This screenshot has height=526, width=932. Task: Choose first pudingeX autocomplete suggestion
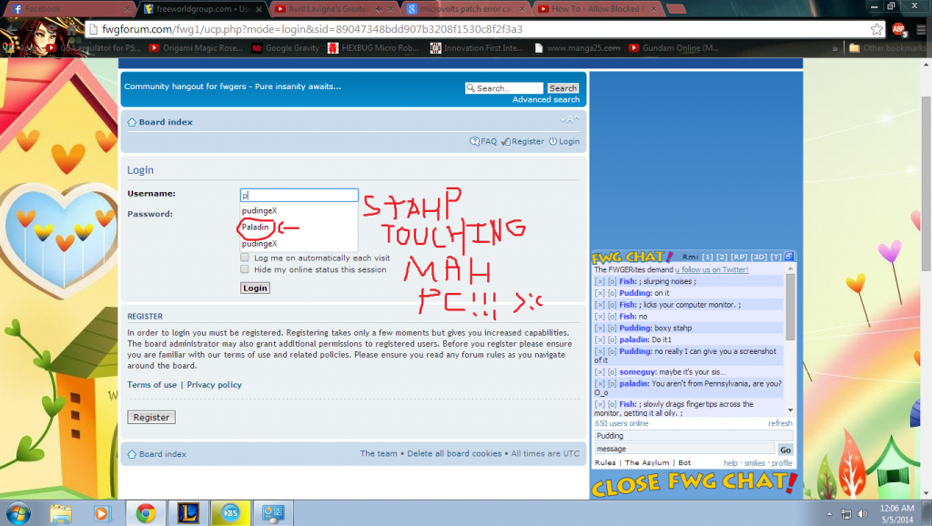[259, 211]
